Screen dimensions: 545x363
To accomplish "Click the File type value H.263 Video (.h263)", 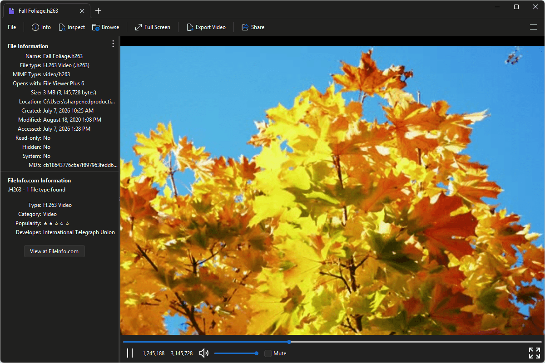I will pyautogui.click(x=66, y=65).
